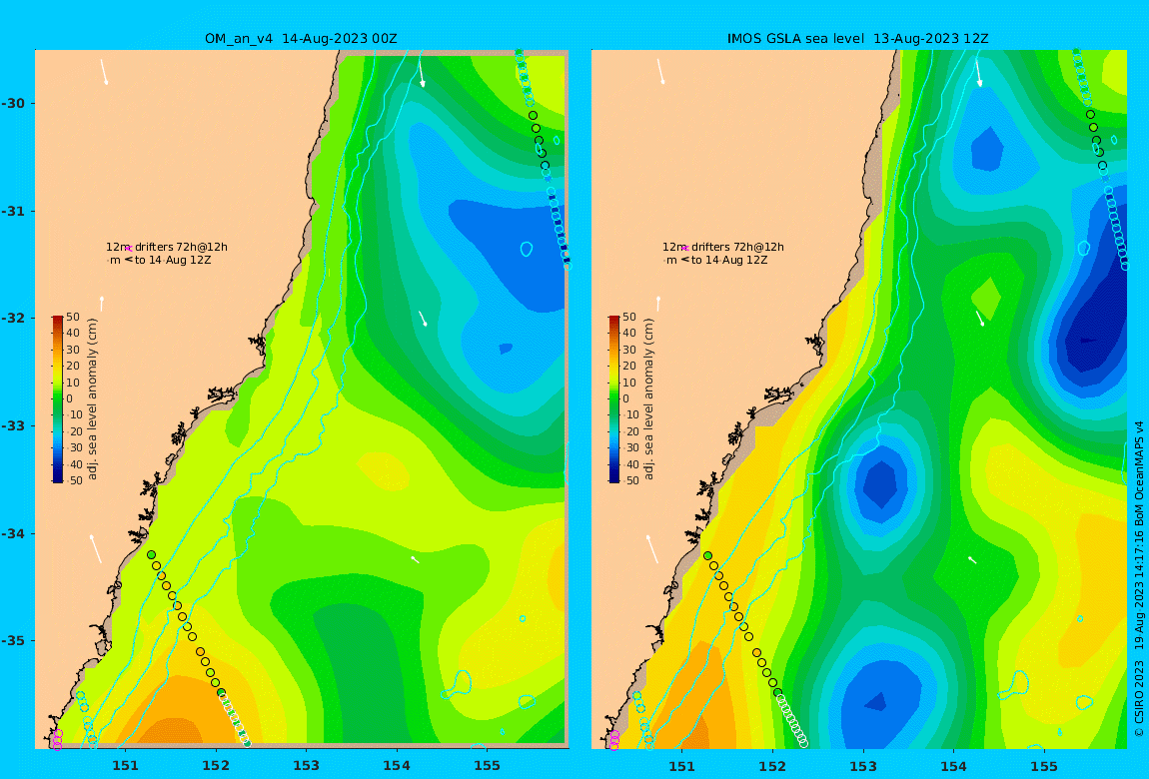Click the magenta drifter star in OM_an_v4 legend
The width and height of the screenshot is (1149, 779).
pyautogui.click(x=129, y=249)
